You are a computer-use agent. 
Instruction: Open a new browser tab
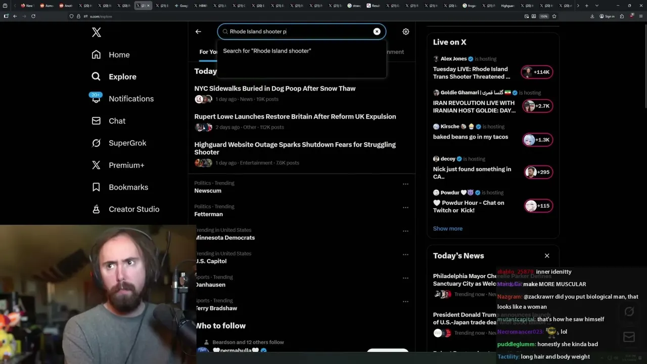coord(586,6)
